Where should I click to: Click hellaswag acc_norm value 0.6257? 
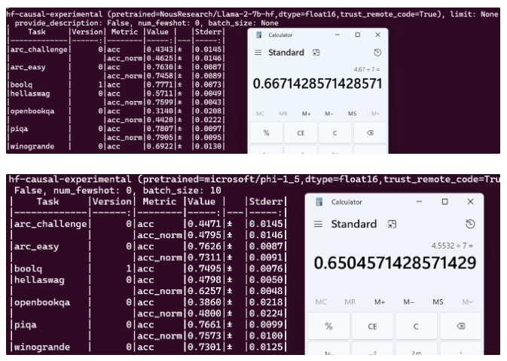click(204, 291)
